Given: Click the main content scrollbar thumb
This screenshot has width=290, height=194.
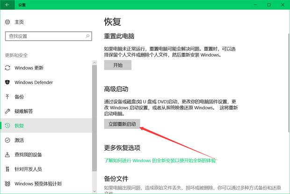Looking at the screenshot, I should click(x=289, y=83).
